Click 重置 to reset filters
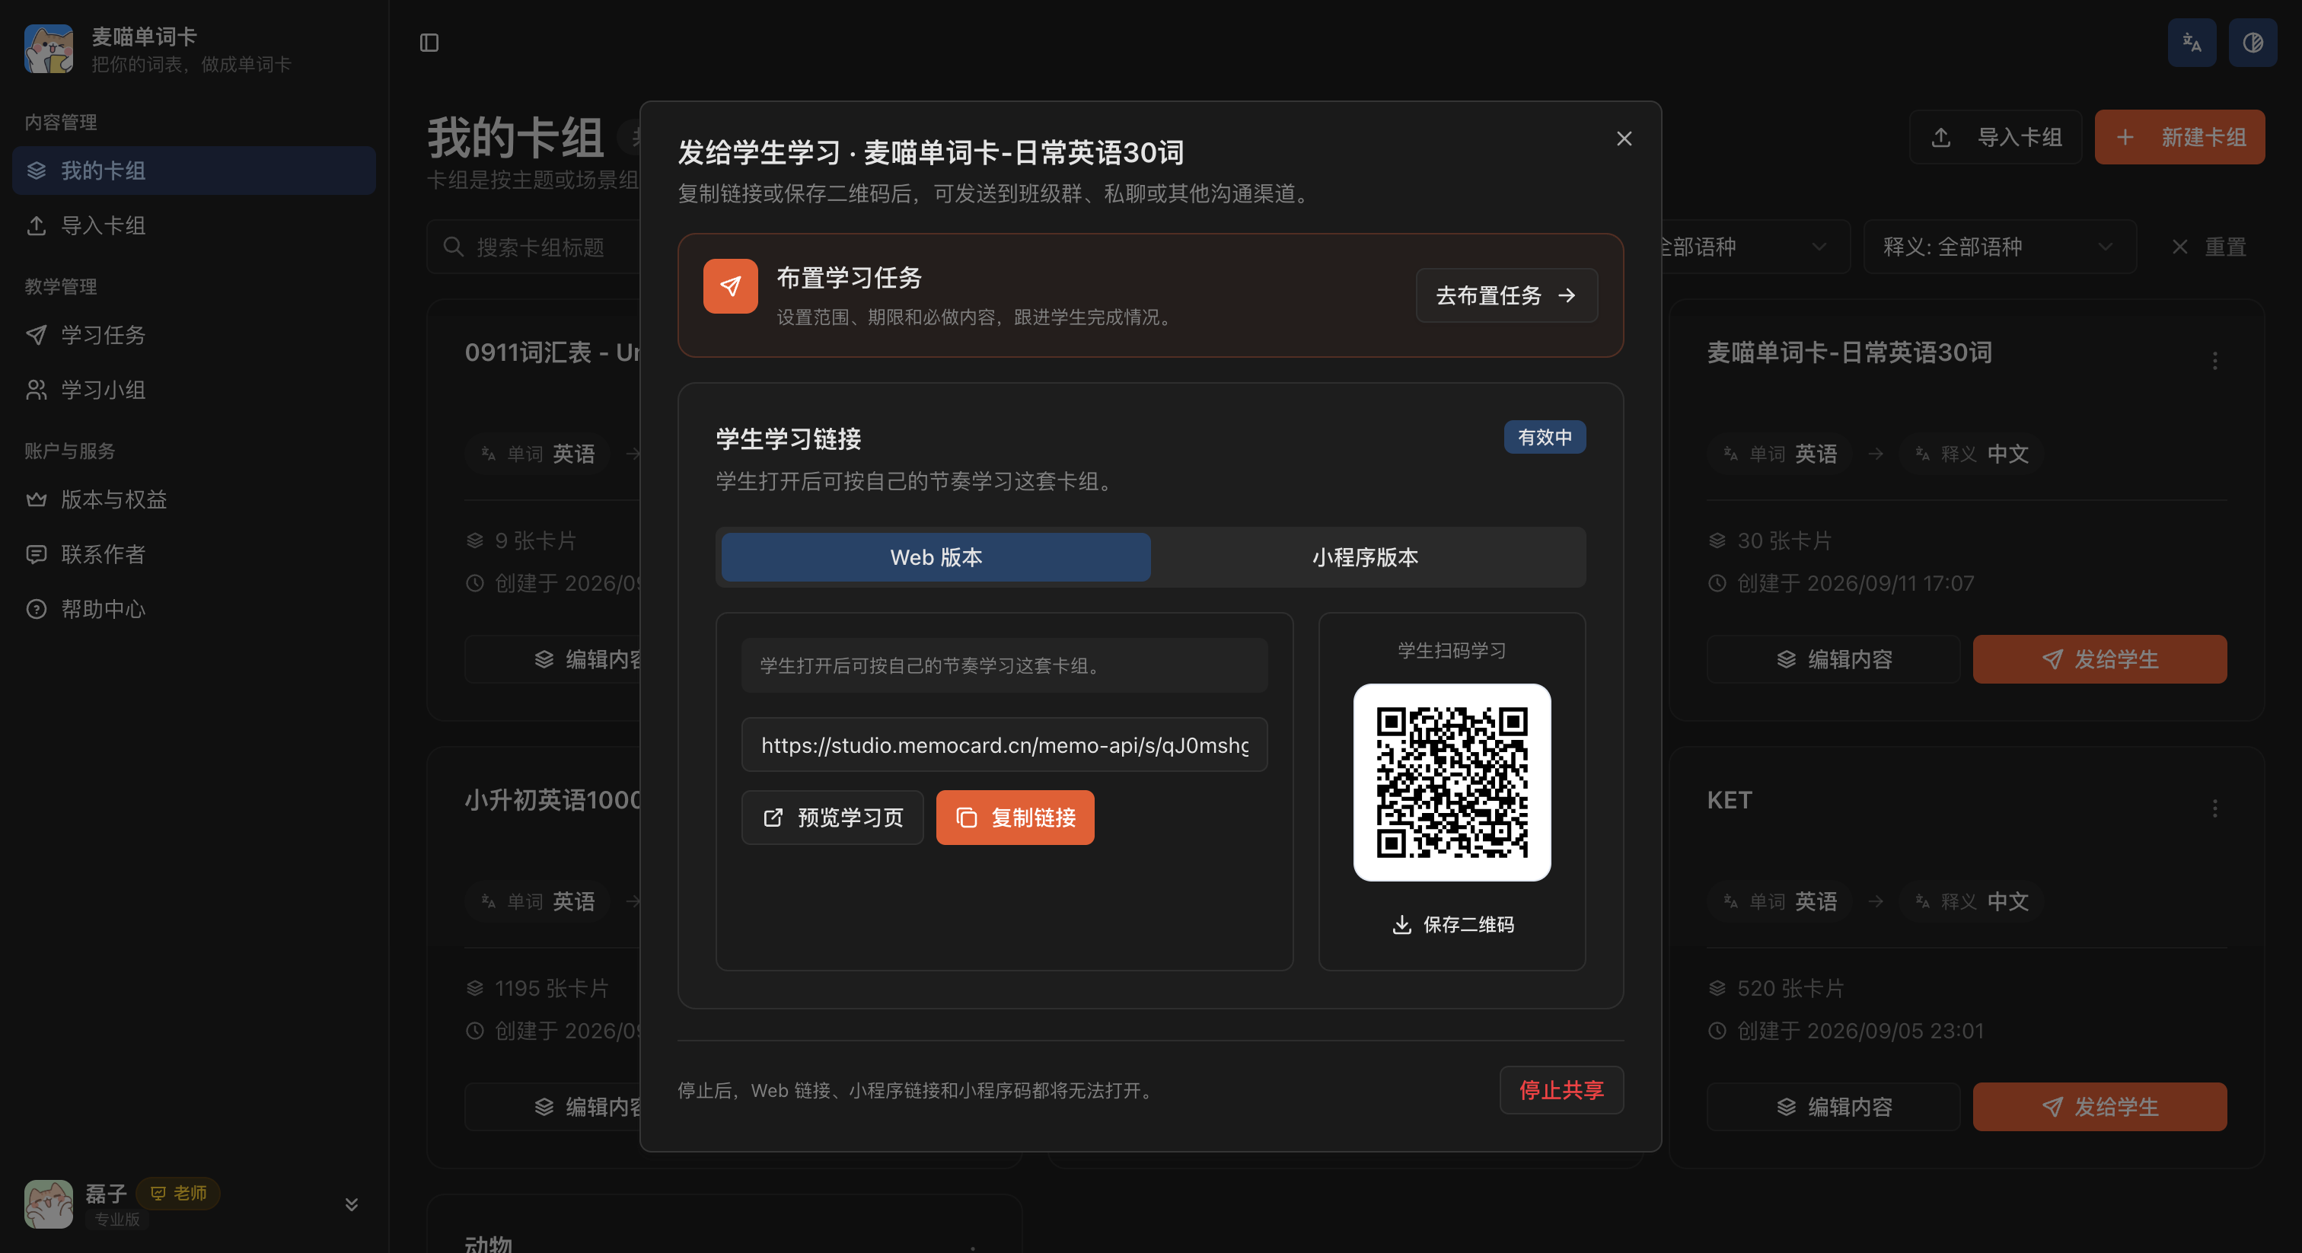2302x1253 pixels. [2208, 247]
